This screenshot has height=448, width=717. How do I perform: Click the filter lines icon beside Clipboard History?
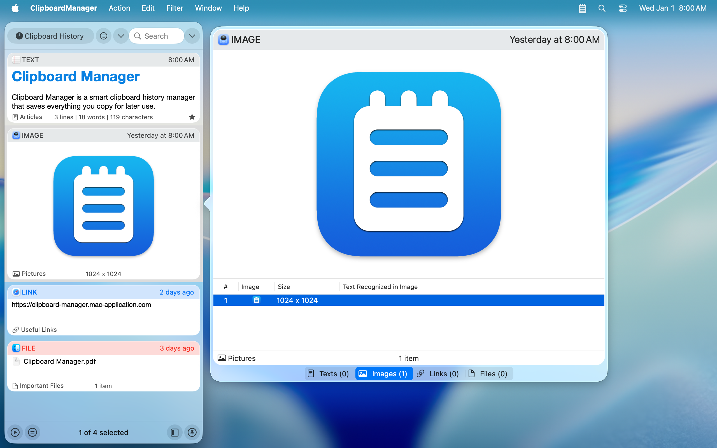(x=103, y=36)
